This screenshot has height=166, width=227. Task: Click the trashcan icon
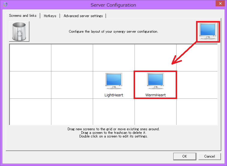coord(19,32)
